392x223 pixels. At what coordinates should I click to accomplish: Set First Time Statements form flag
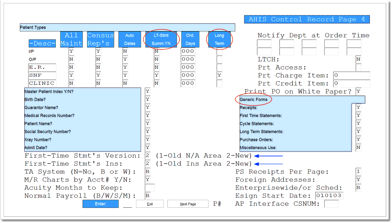pyautogui.click(x=358, y=115)
